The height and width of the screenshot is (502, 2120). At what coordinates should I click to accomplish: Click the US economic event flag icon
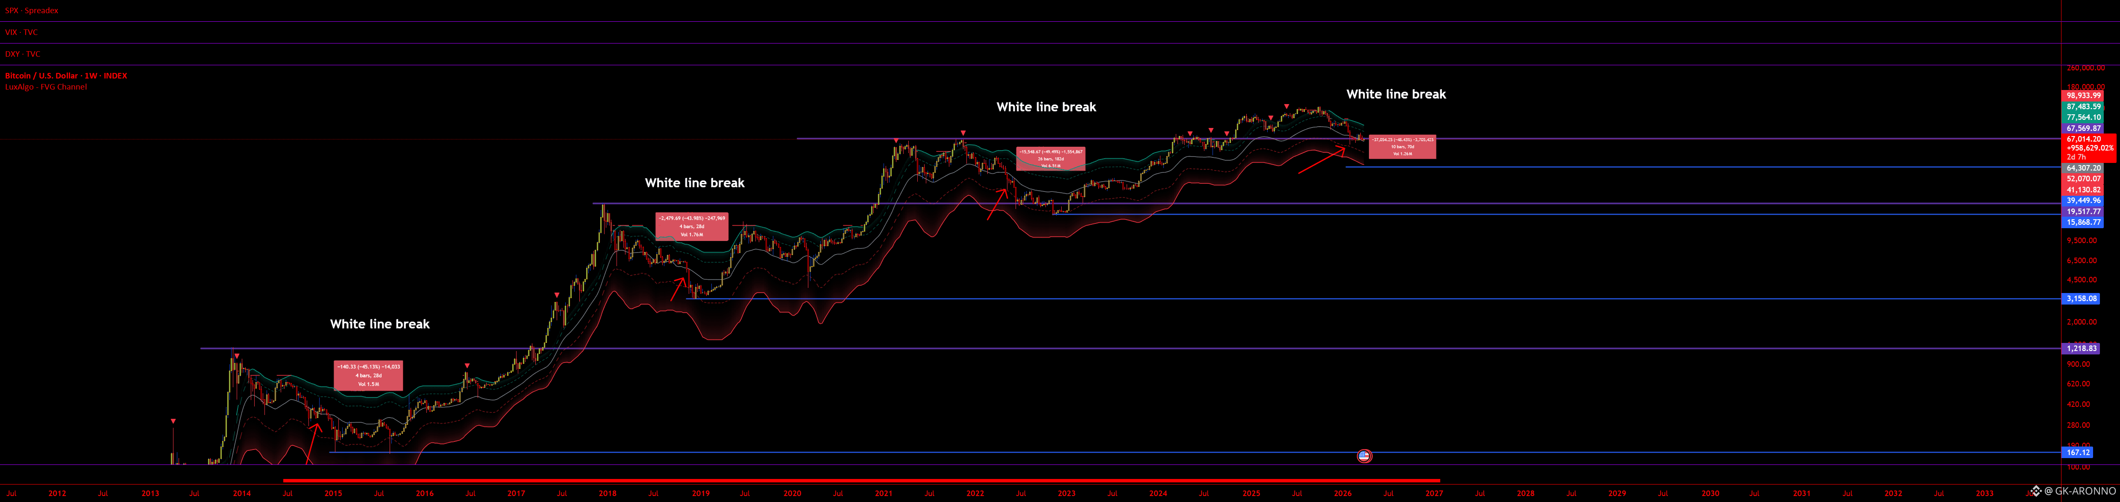point(1364,456)
